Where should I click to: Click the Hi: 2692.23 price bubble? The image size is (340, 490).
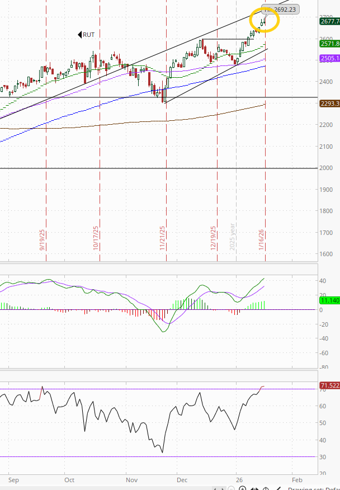tap(280, 10)
